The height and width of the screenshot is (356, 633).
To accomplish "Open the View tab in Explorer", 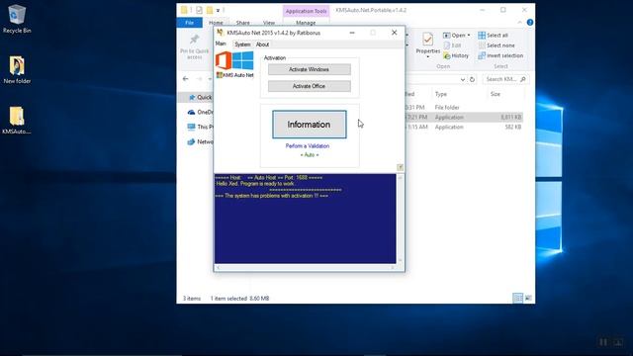I will click(x=269, y=23).
